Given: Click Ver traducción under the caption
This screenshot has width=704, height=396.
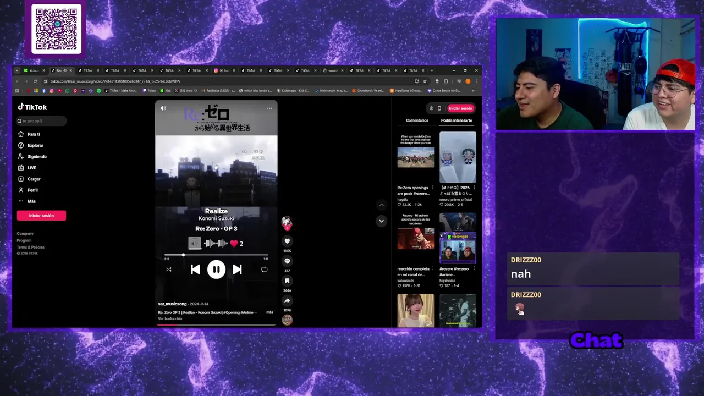Looking at the screenshot, I should coord(170,319).
